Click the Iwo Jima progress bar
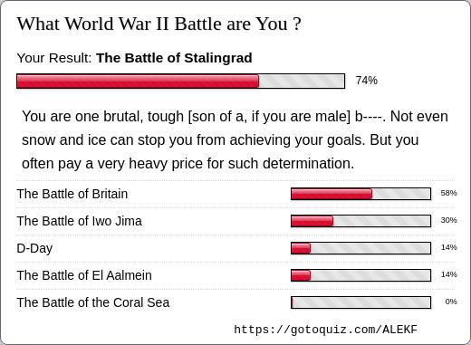The height and width of the screenshot is (345, 471). coord(360,221)
